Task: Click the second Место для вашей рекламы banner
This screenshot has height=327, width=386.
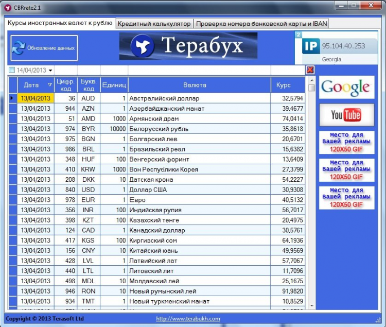Action: click(346, 170)
